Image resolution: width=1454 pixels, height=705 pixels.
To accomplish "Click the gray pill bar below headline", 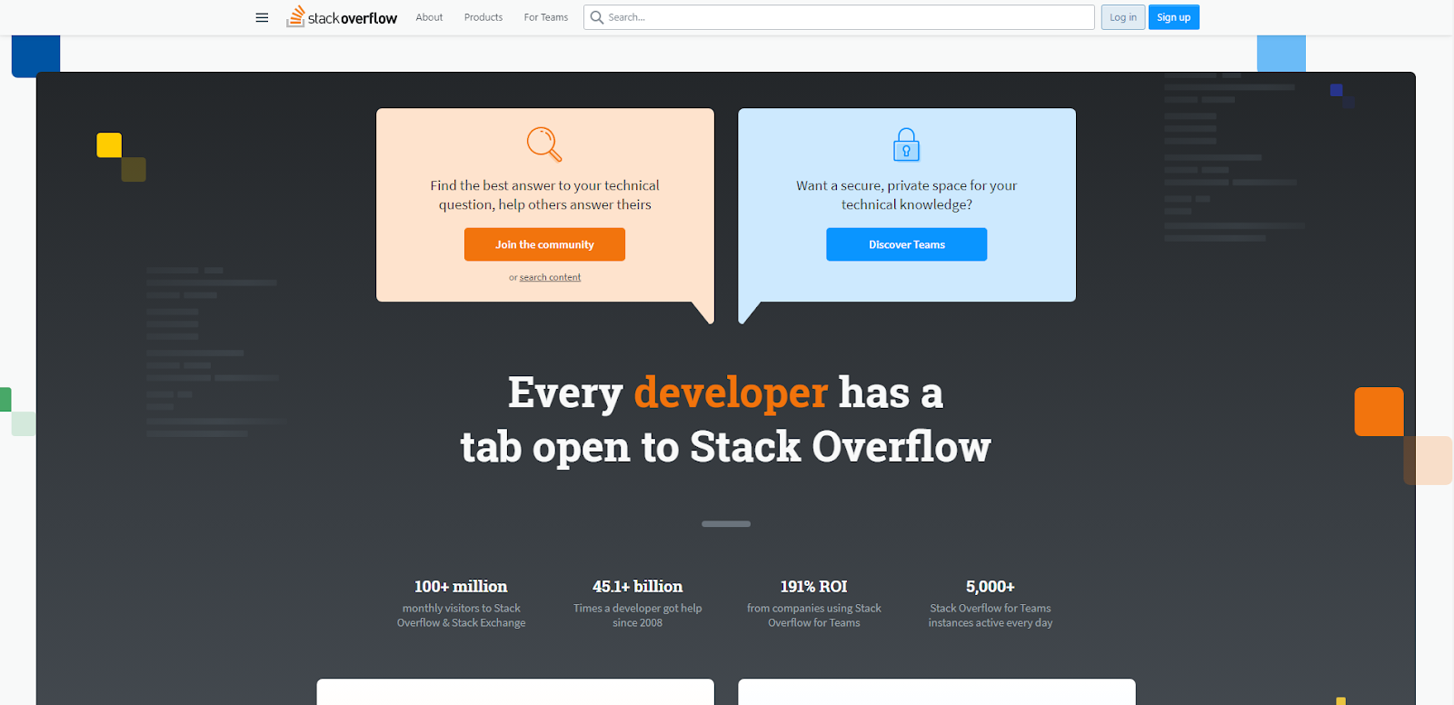I will click(726, 524).
